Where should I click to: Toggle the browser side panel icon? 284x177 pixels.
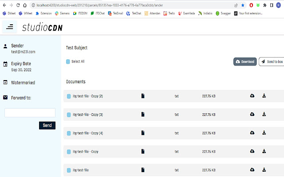[x=272, y=5]
